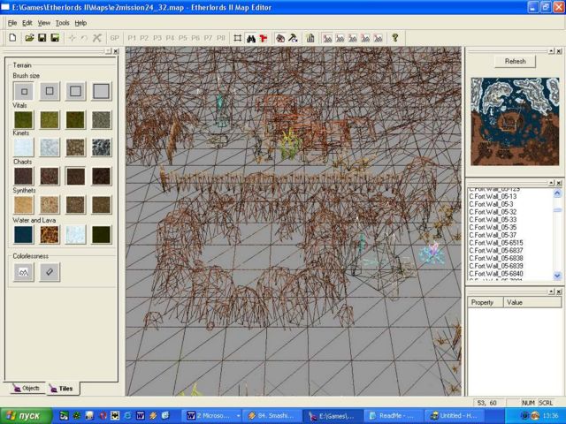The width and height of the screenshot is (566, 424).
Task: Click the delete X toolbar icon
Action: pos(96,38)
